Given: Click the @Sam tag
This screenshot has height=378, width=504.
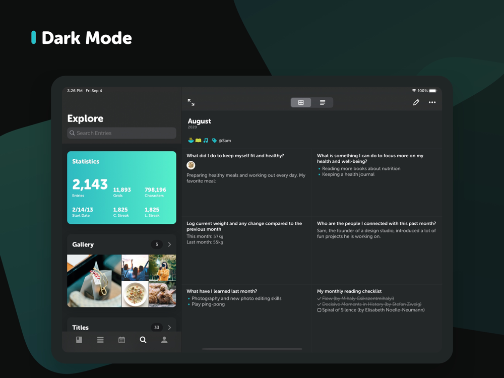Looking at the screenshot, I should [225, 141].
